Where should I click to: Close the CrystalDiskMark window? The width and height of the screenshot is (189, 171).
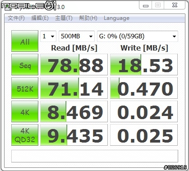(x=175, y=5)
